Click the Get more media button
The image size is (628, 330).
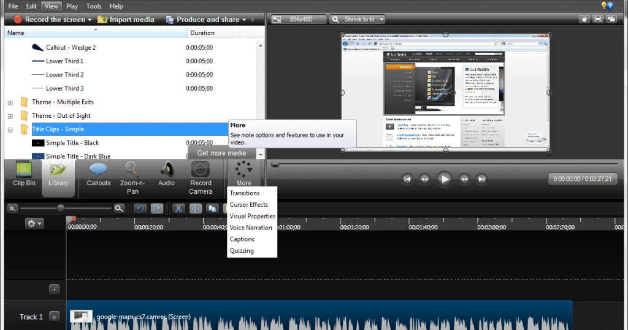(221, 153)
